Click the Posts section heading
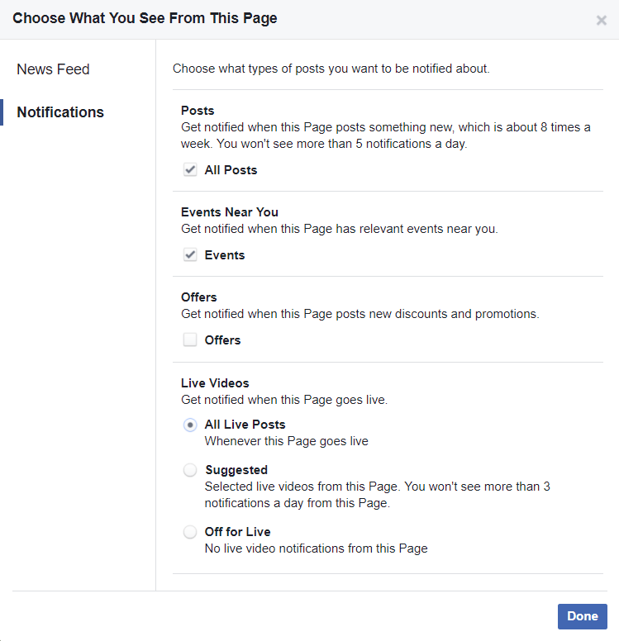Screen dimensions: 619x641 coord(198,111)
